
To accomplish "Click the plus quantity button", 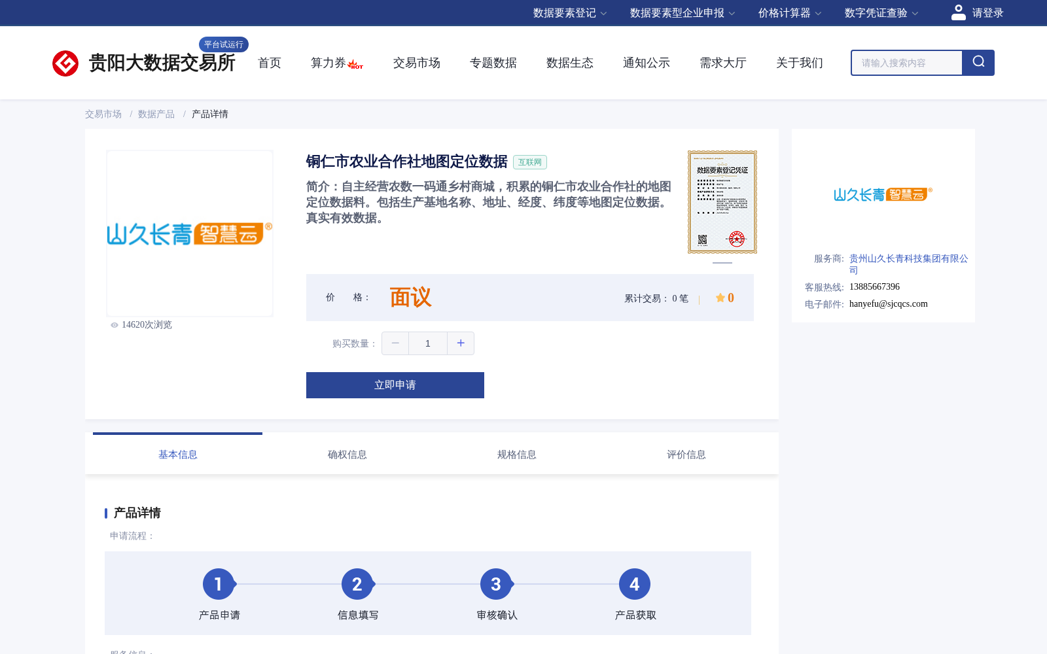I will 461,343.
